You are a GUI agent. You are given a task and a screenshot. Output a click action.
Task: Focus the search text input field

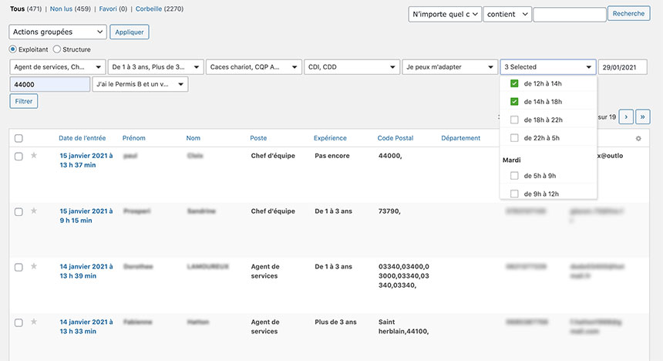coord(570,15)
